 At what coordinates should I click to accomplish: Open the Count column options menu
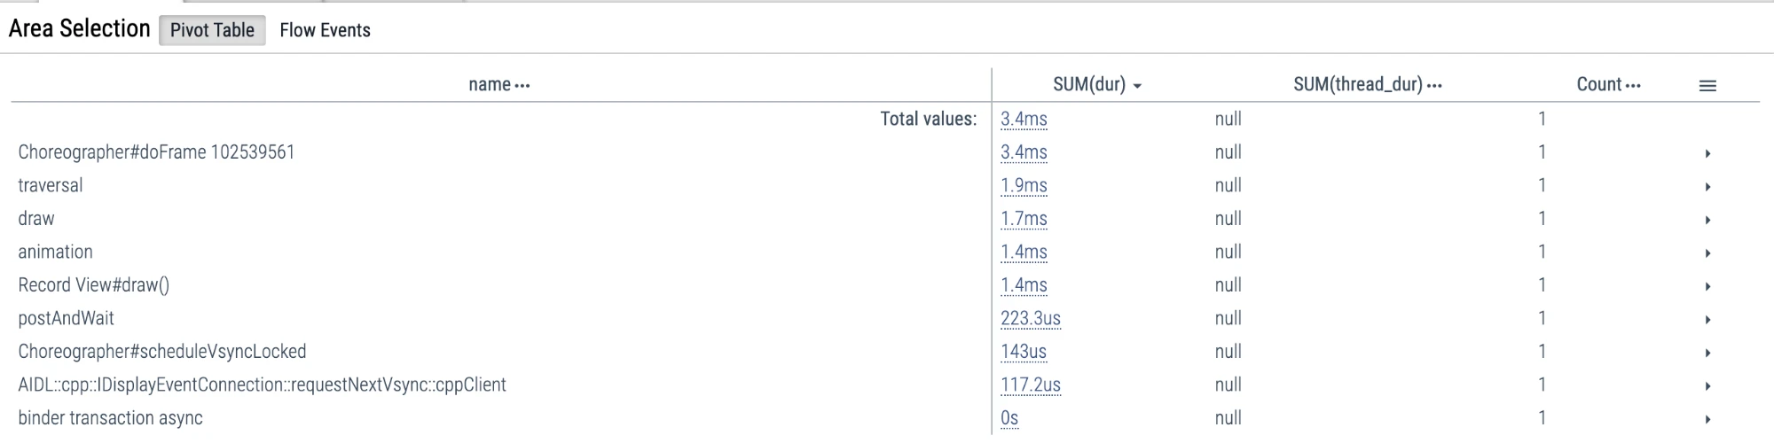pyautogui.click(x=1633, y=86)
